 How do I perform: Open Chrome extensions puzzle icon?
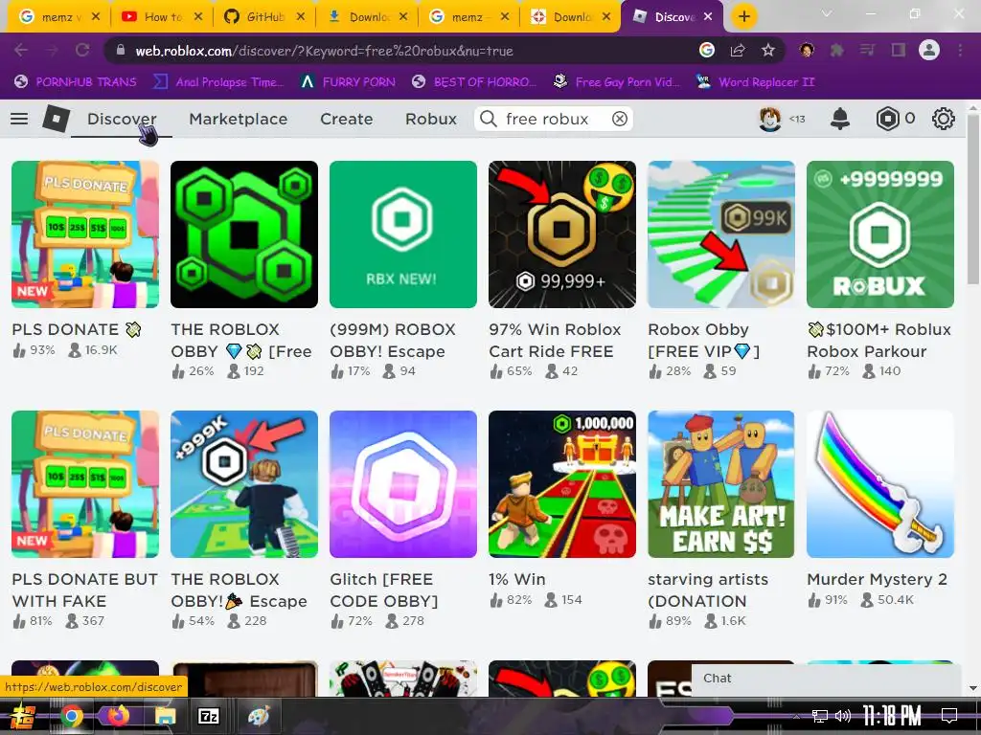(837, 51)
